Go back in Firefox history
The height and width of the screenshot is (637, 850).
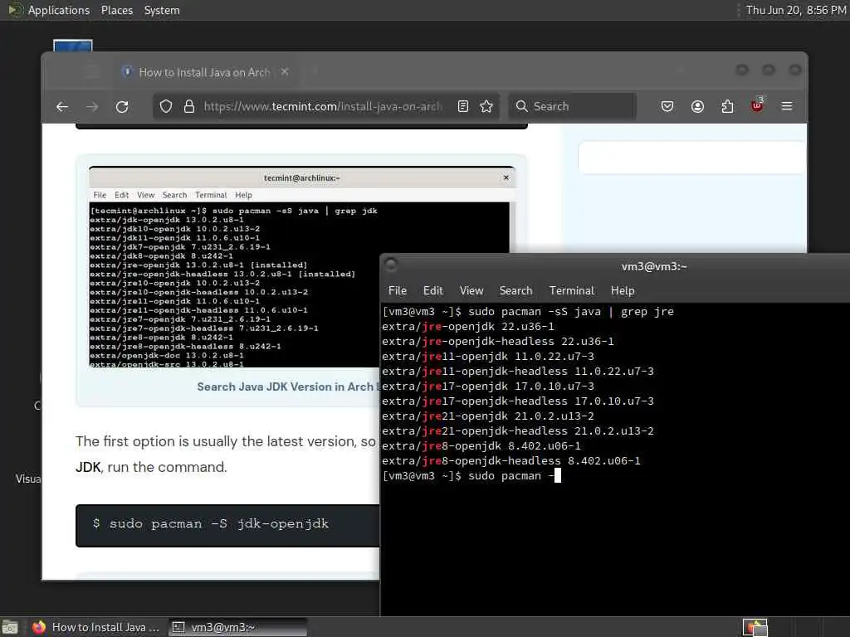tap(62, 107)
